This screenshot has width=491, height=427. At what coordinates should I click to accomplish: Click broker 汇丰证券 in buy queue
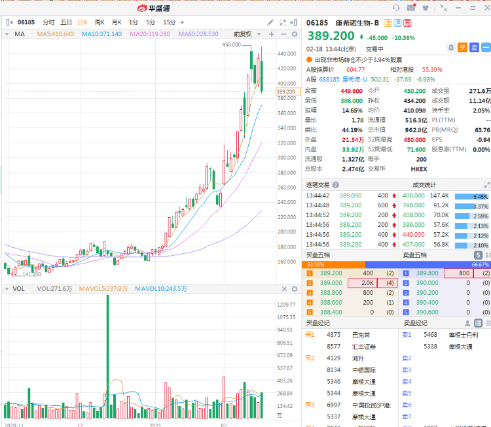click(364, 347)
